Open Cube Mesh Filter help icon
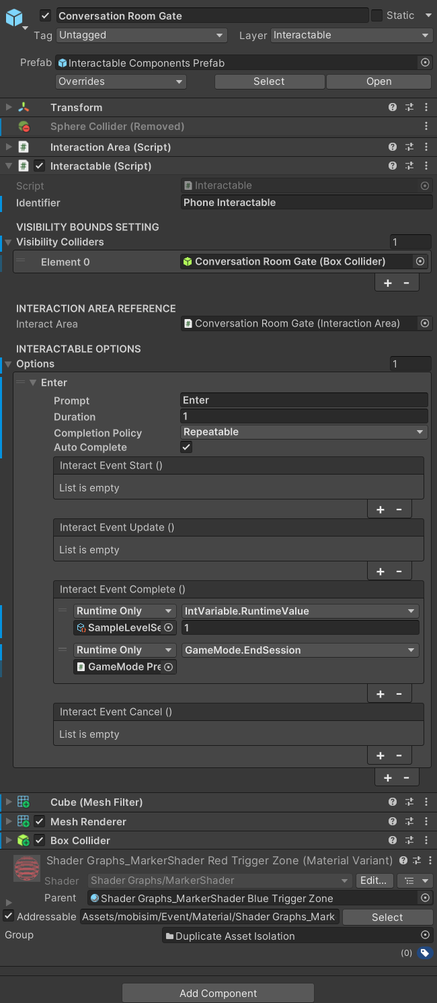This screenshot has height=1003, width=437. [393, 802]
